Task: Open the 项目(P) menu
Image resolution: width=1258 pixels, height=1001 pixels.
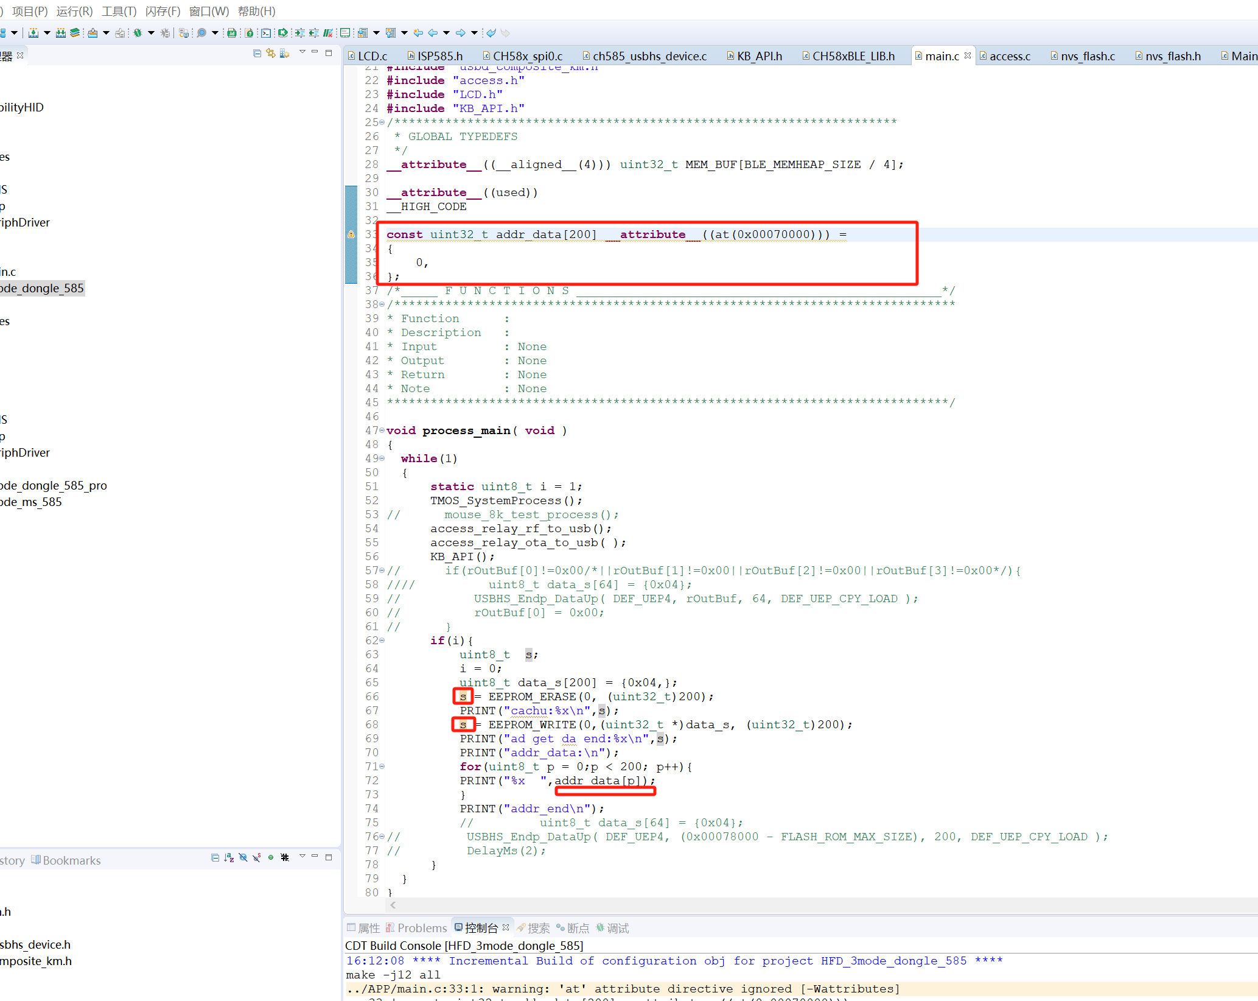Action: [x=30, y=11]
